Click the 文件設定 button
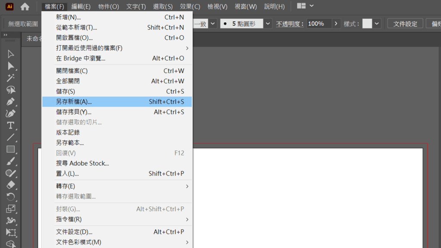 (x=405, y=24)
